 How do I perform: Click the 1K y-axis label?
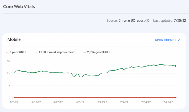(9, 85)
